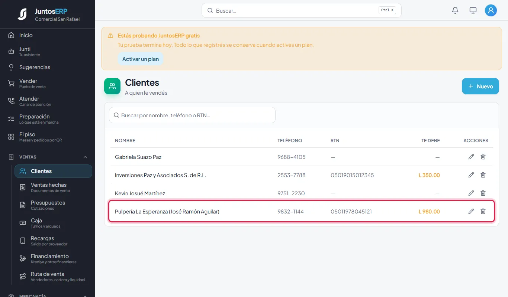Open Caja shifts and counts
Image resolution: width=508 pixels, height=297 pixels.
[x=53, y=223]
